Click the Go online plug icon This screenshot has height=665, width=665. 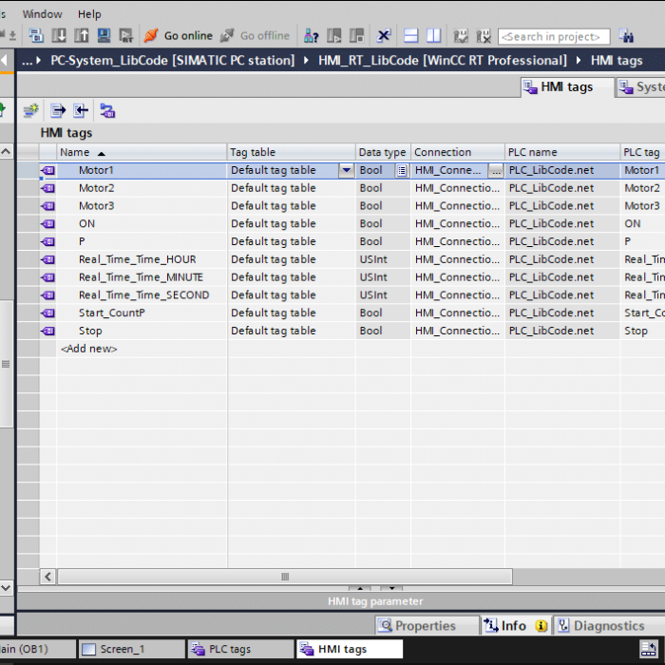(151, 36)
